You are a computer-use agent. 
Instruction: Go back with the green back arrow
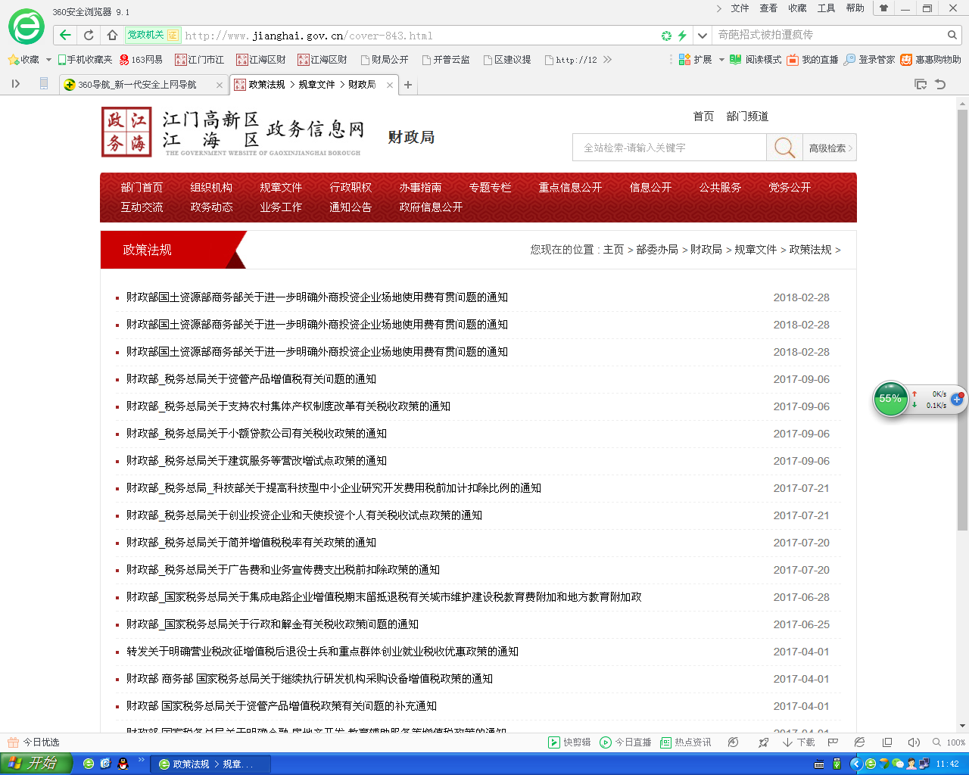[x=66, y=35]
